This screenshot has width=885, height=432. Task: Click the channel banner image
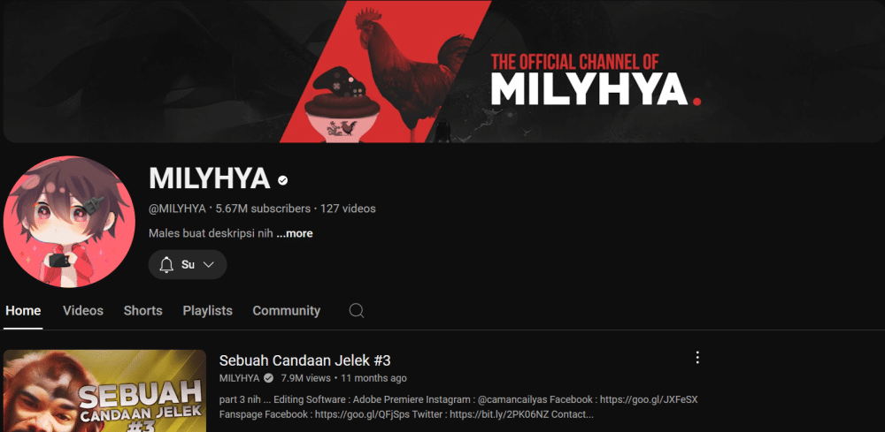(442, 71)
